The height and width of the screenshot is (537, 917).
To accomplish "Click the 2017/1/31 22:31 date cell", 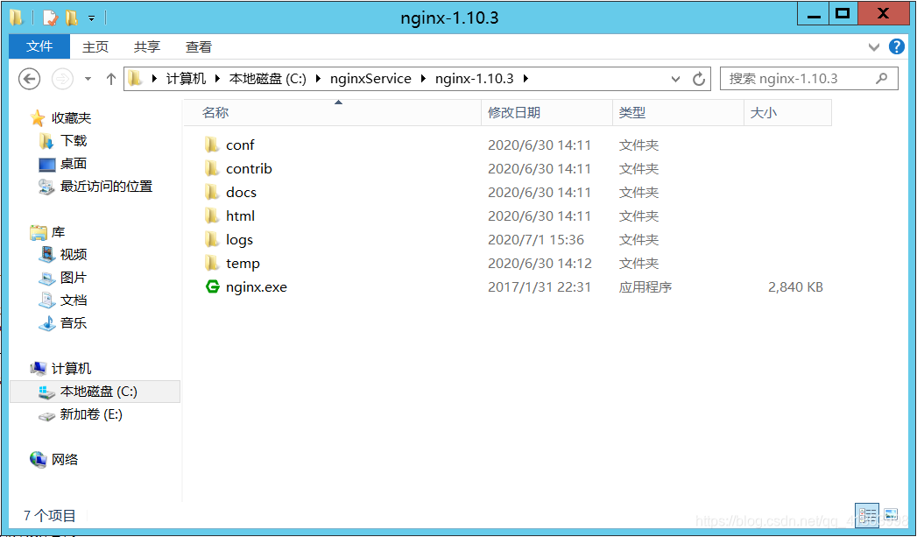I will 540,287.
